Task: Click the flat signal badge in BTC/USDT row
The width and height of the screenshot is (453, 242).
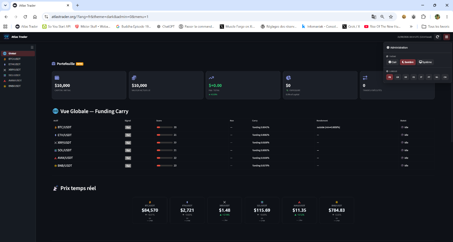Action: (x=128, y=127)
